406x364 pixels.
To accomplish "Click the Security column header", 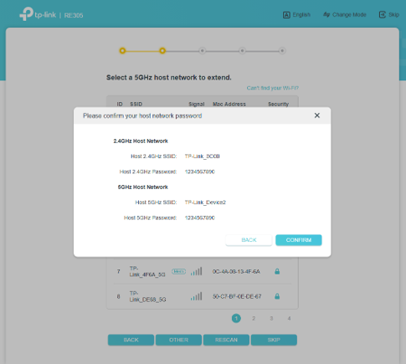I will pyautogui.click(x=278, y=104).
